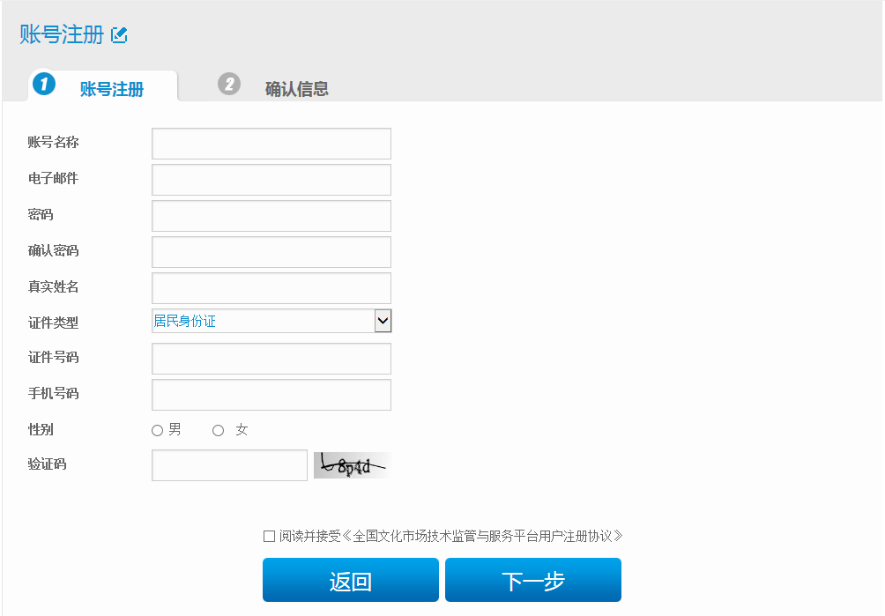Click the edit icon beside 账号注册 title
Screen dimensions: 885x616
120,35
